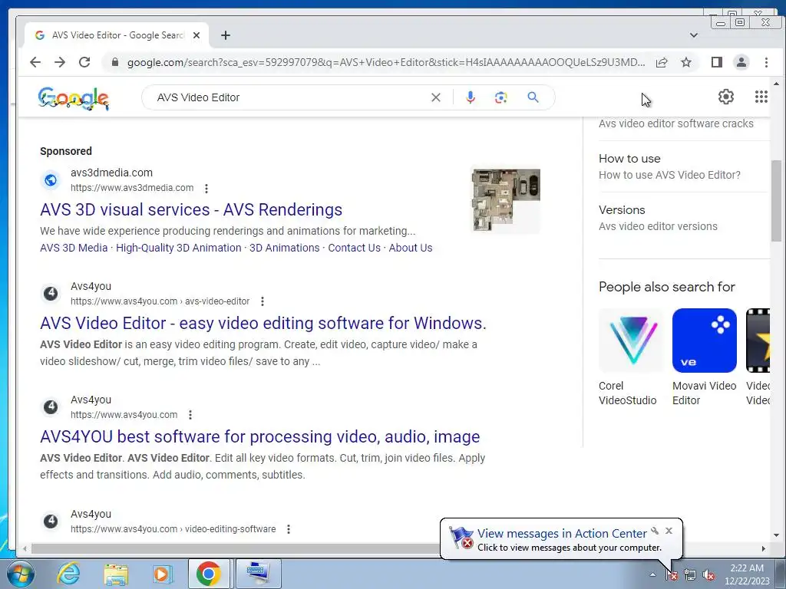Click the vertical page scrollbar
Viewport: 786px width, 589px height.
tap(776, 200)
